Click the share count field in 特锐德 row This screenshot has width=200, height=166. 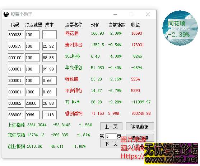point(32,80)
